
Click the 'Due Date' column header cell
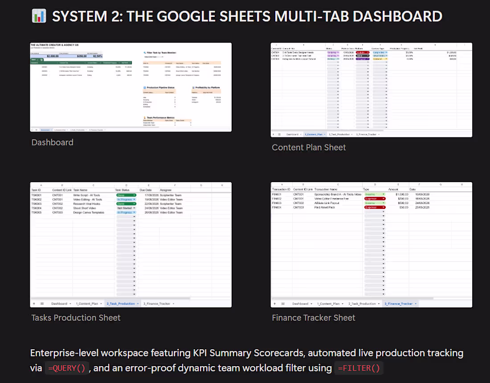[x=146, y=190]
